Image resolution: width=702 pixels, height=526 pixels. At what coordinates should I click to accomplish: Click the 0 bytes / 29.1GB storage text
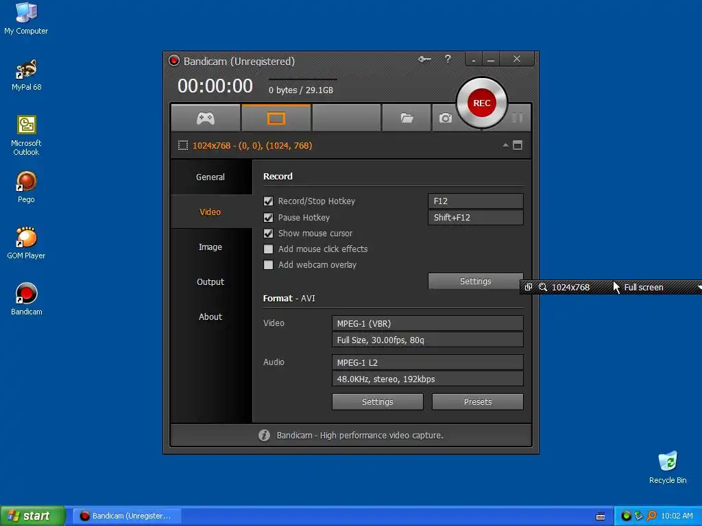pyautogui.click(x=301, y=90)
